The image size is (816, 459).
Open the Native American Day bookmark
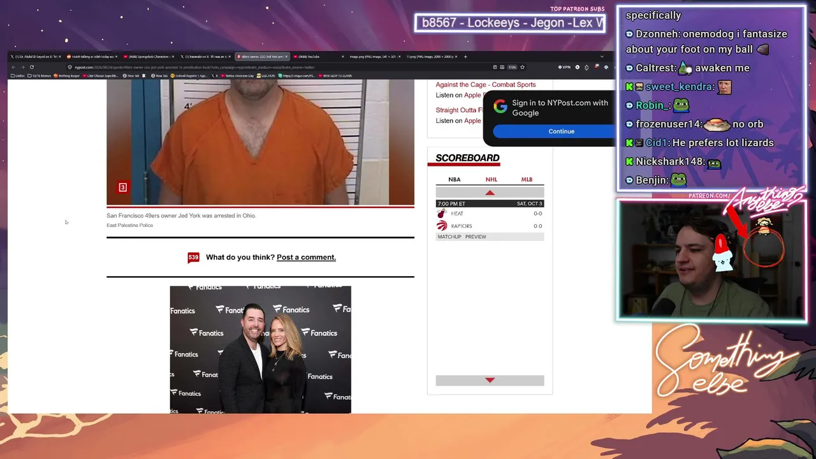click(238, 76)
